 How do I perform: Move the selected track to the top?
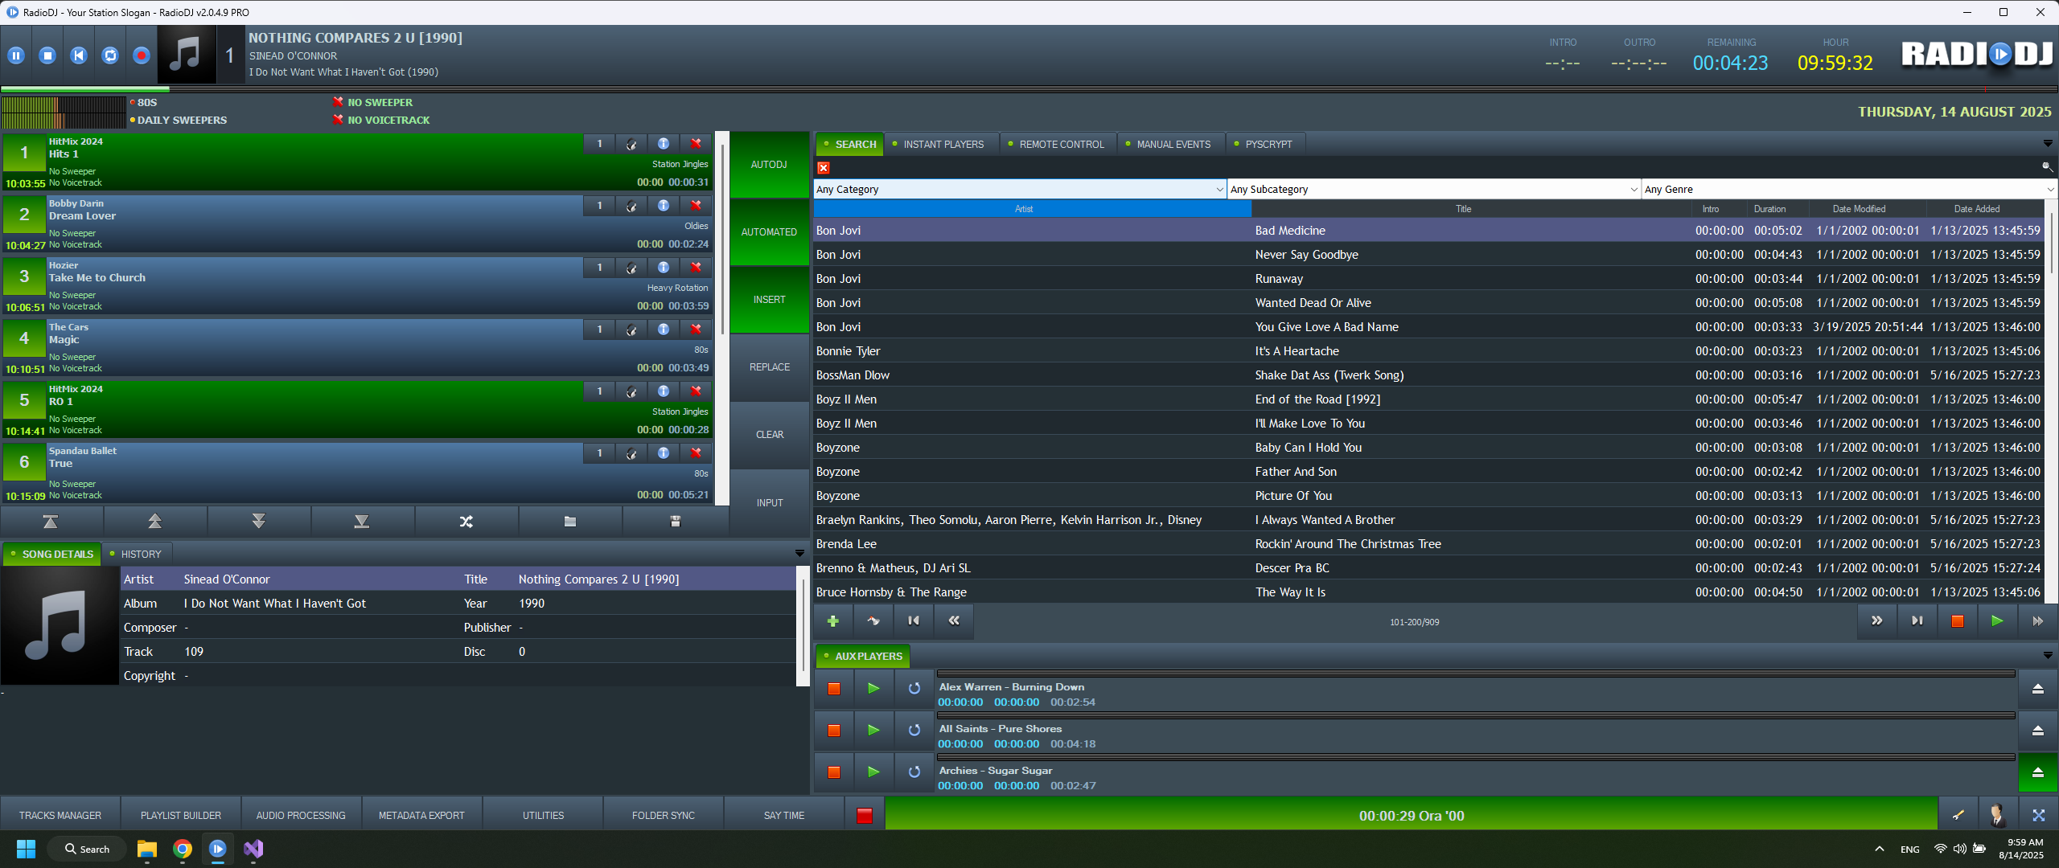tap(51, 521)
